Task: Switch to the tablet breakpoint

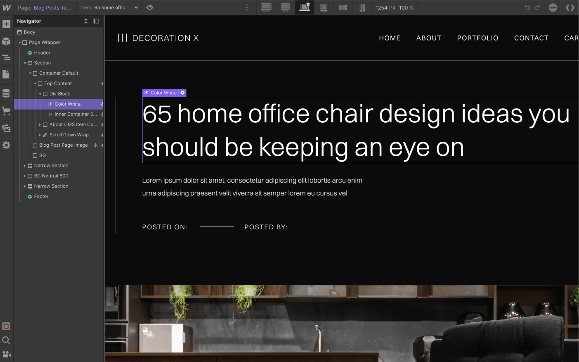Action: point(324,7)
